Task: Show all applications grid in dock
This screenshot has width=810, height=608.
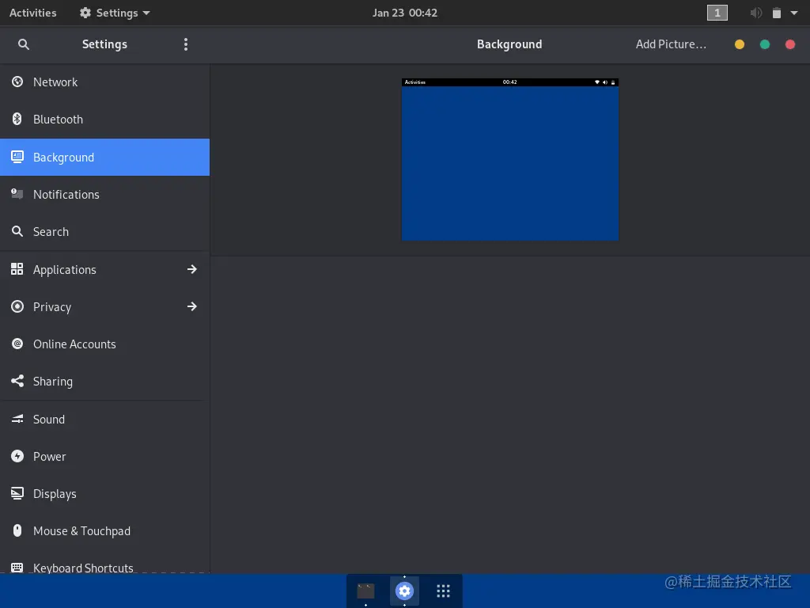Action: click(x=443, y=591)
